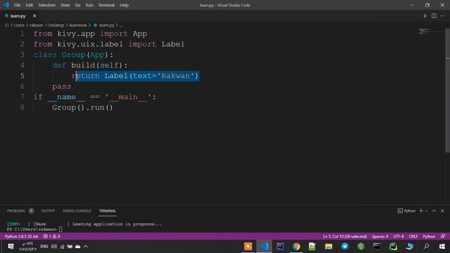Open errors and warnings count in status bar
450x253 pixels.
pos(51,236)
